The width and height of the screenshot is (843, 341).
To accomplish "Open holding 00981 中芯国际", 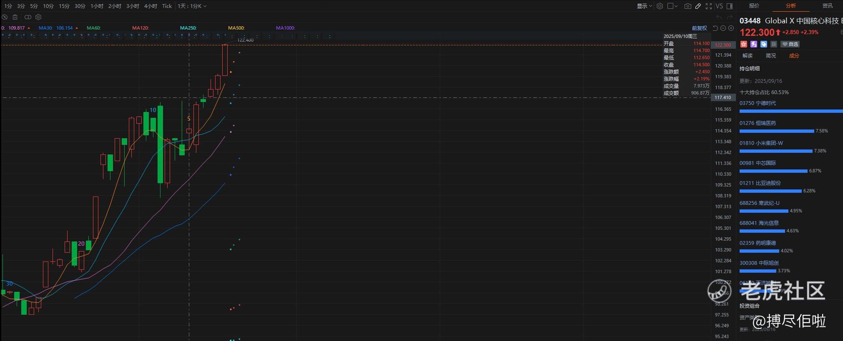I will 758,163.
